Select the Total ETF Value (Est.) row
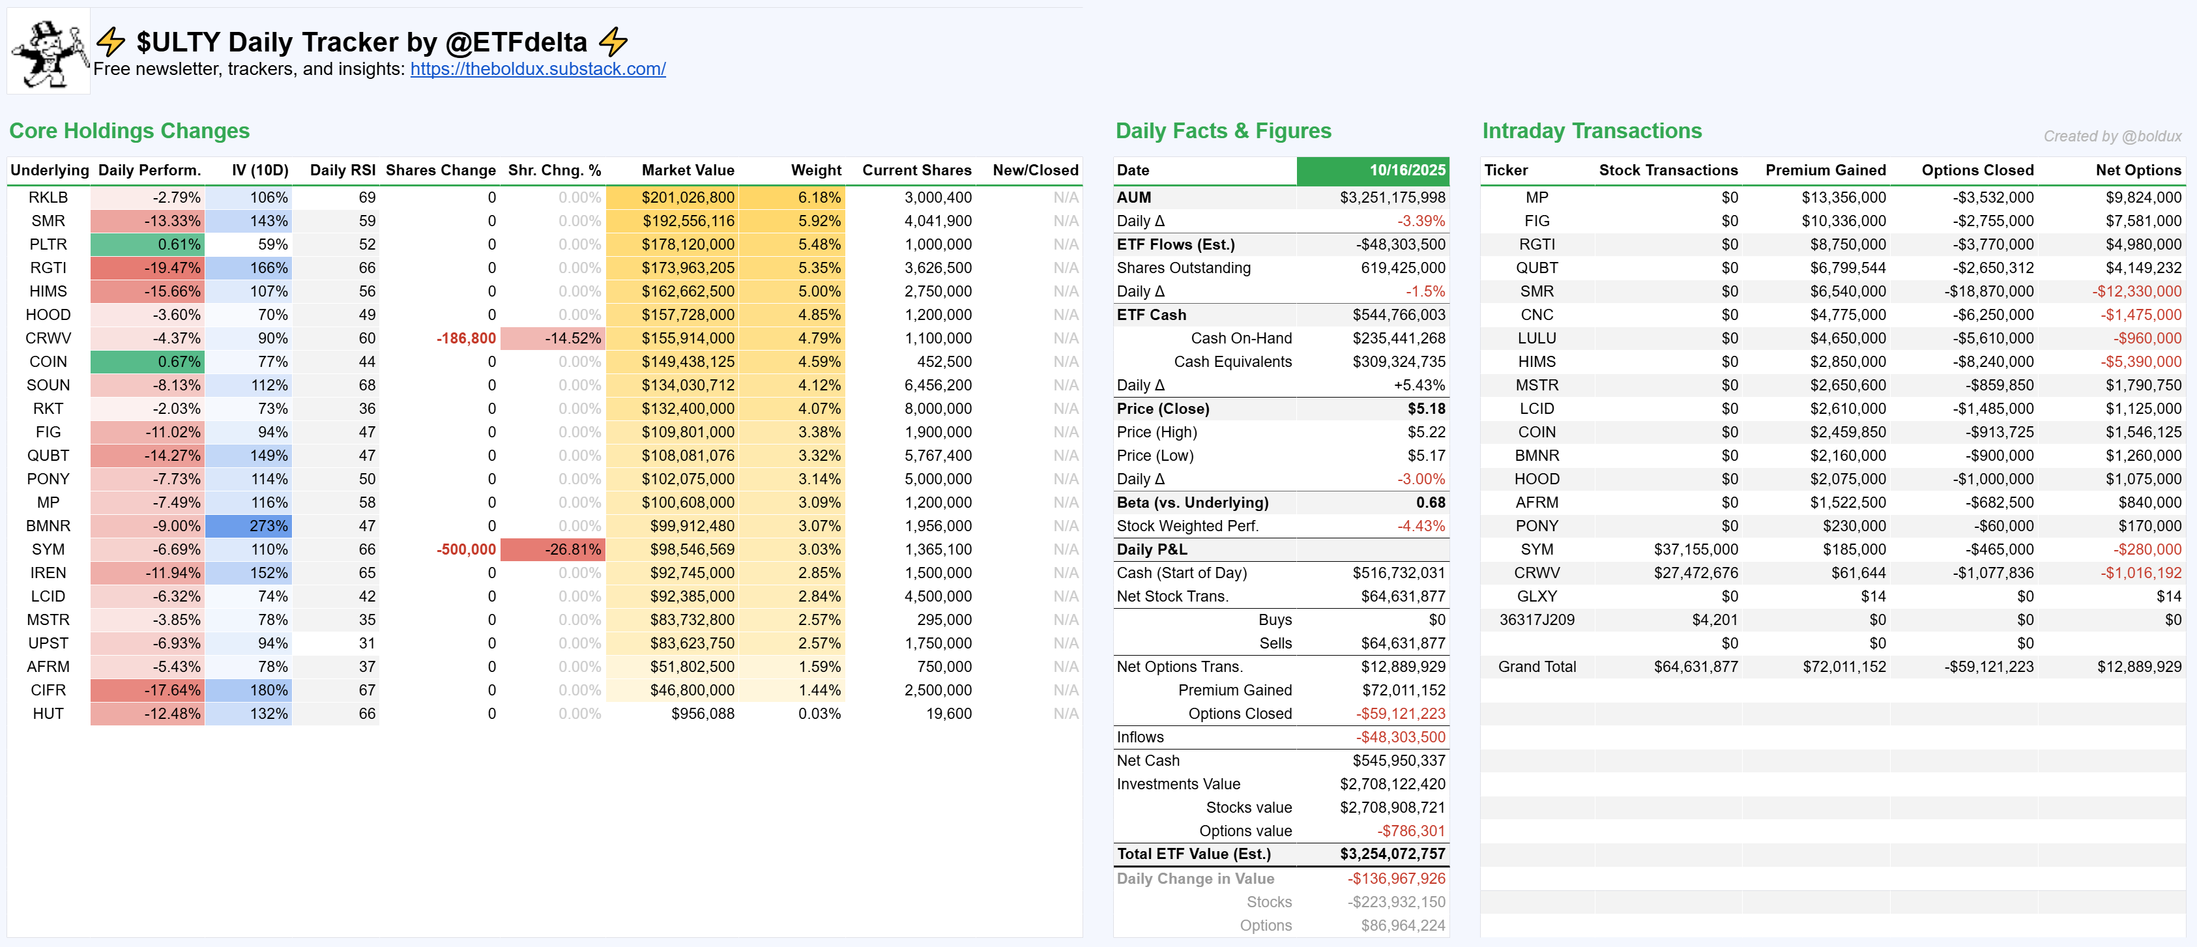Image resolution: width=2197 pixels, height=947 pixels. point(1193,854)
